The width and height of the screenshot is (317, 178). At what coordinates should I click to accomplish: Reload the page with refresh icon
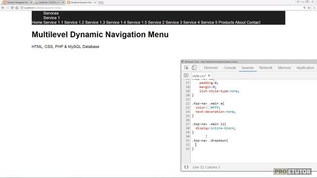pyautogui.click(x=12, y=8)
